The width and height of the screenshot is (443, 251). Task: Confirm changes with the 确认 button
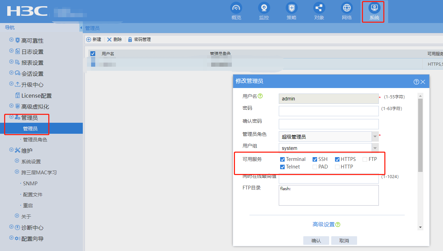tap(316, 240)
